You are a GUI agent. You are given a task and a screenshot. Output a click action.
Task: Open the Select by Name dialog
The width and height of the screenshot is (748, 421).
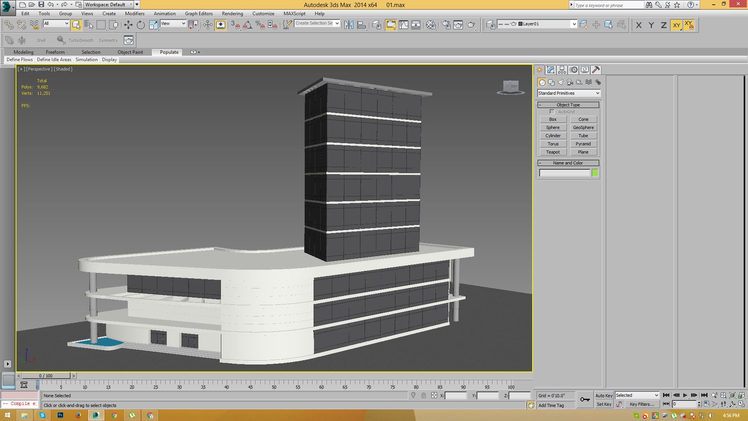pos(89,25)
